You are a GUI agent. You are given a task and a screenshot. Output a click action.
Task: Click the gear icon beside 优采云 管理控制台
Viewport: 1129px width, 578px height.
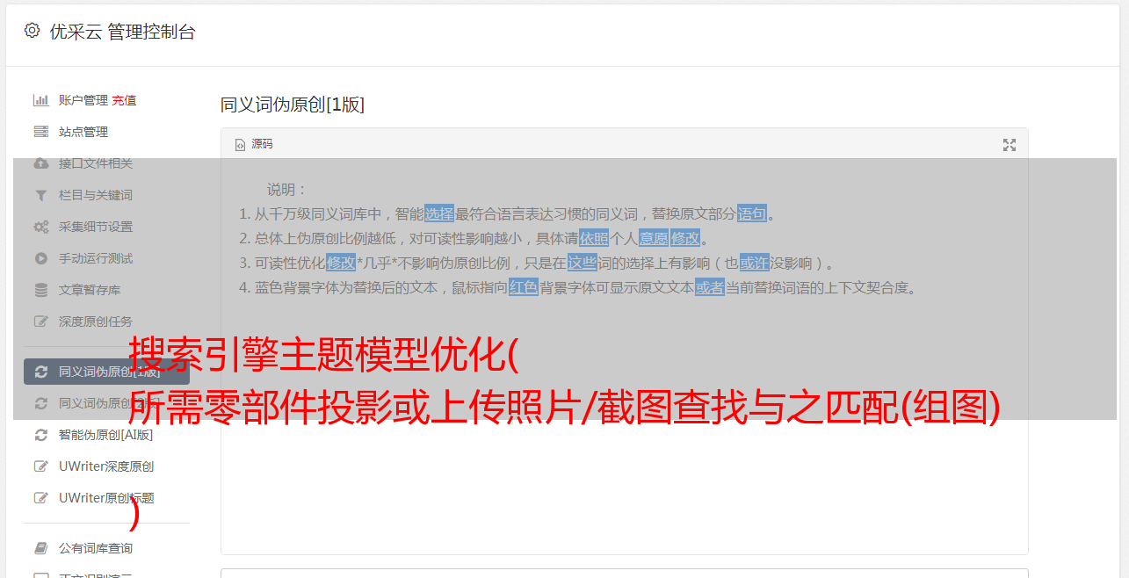(33, 31)
